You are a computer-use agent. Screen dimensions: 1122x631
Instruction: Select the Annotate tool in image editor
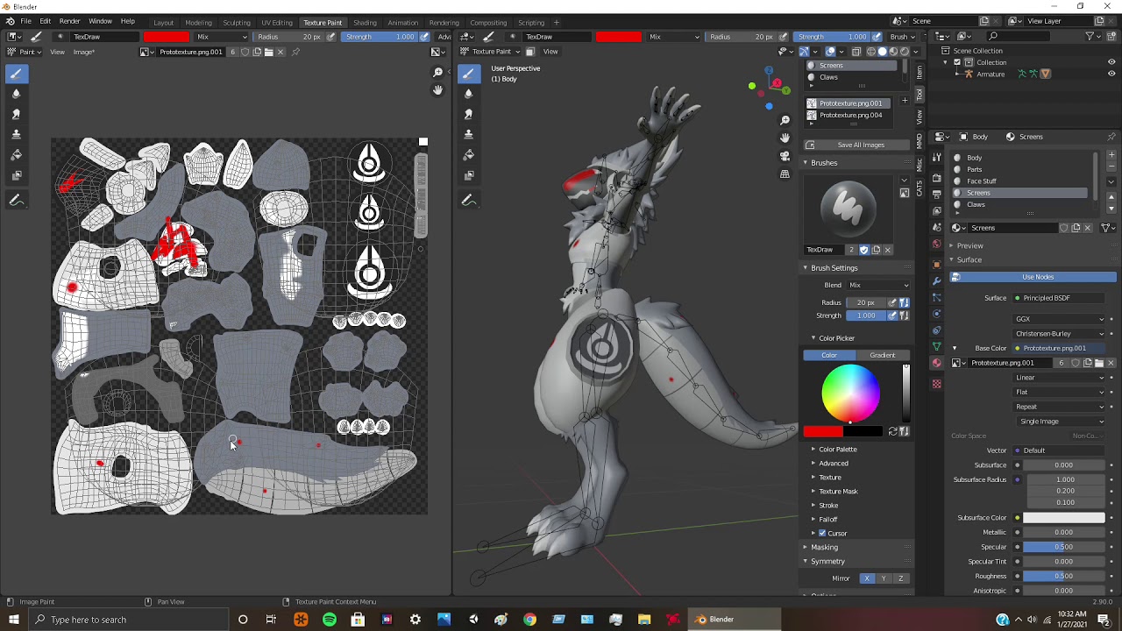click(16, 201)
